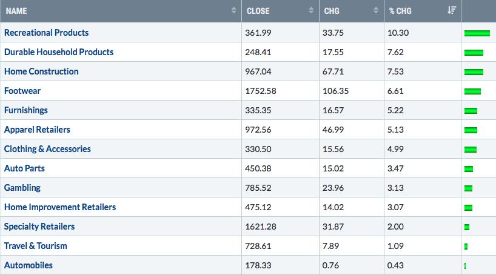Image resolution: width=496 pixels, height=275 pixels.
Task: Open Clothing & Accessories link
Action: point(47,149)
